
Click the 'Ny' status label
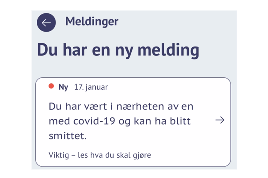(x=63, y=87)
